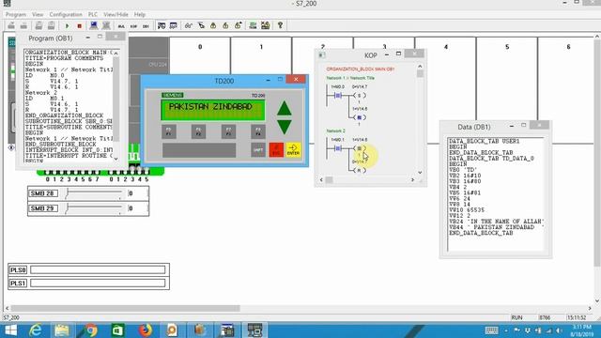The height and width of the screenshot is (338, 601).
Task: Click the red Stop square in toolbar
Action: [79, 26]
